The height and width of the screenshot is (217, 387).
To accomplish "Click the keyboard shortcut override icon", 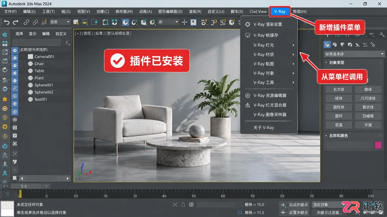I will pos(193,22).
